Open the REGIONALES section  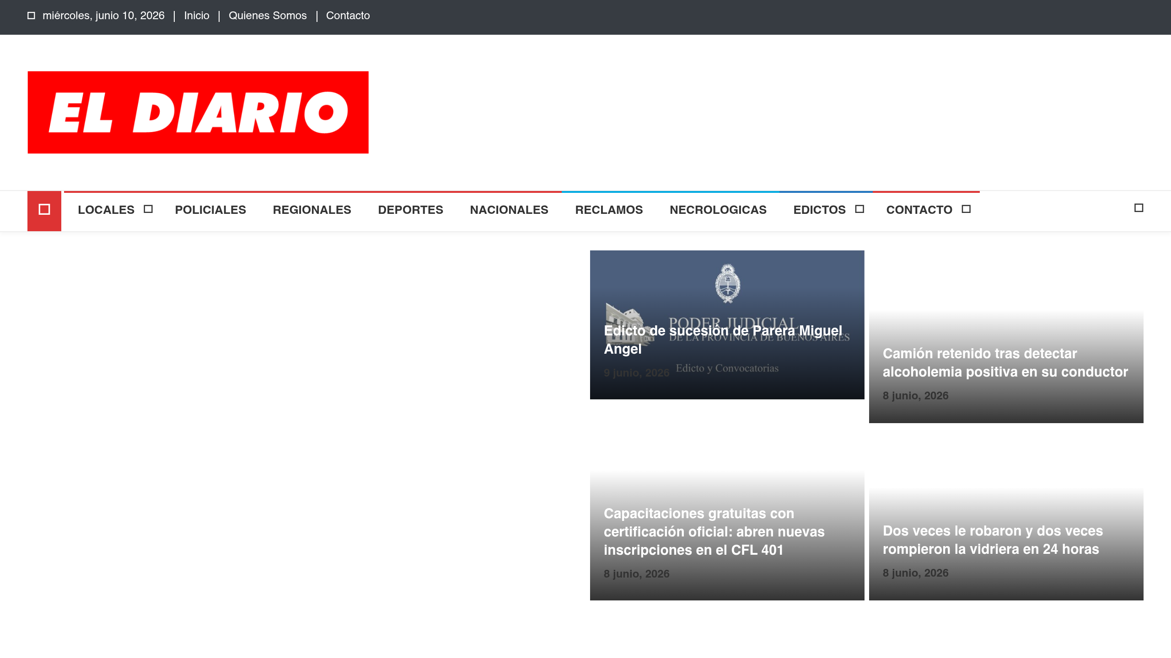point(312,210)
